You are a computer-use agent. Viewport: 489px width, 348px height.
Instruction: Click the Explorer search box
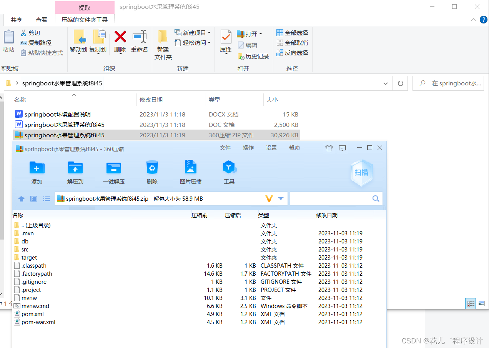[x=448, y=83]
